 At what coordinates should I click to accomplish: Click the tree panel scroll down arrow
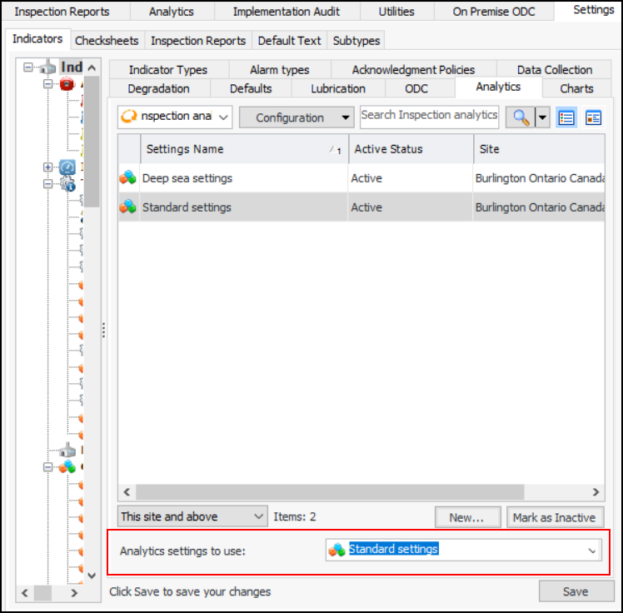click(x=92, y=576)
